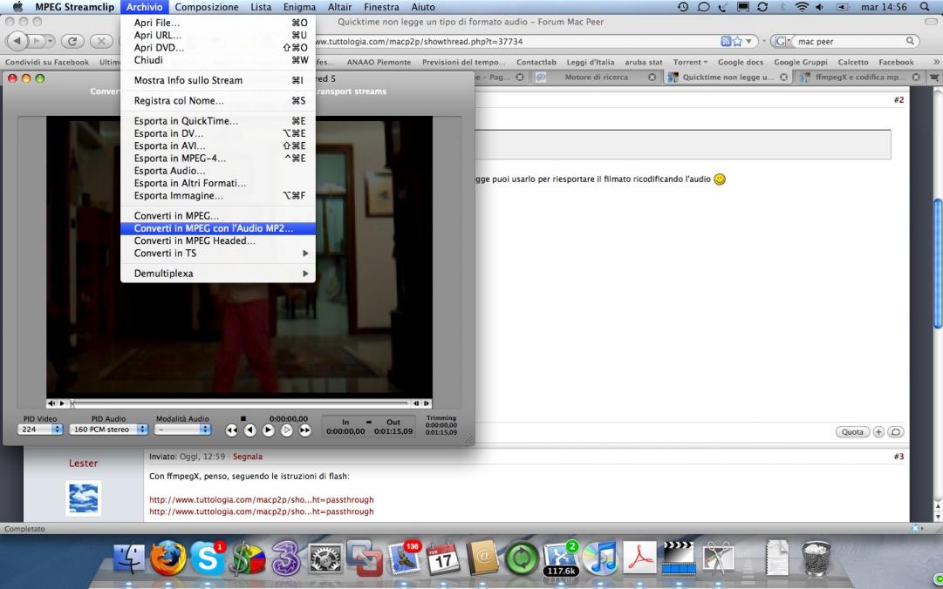Open Address Book from the Dock

point(482,559)
